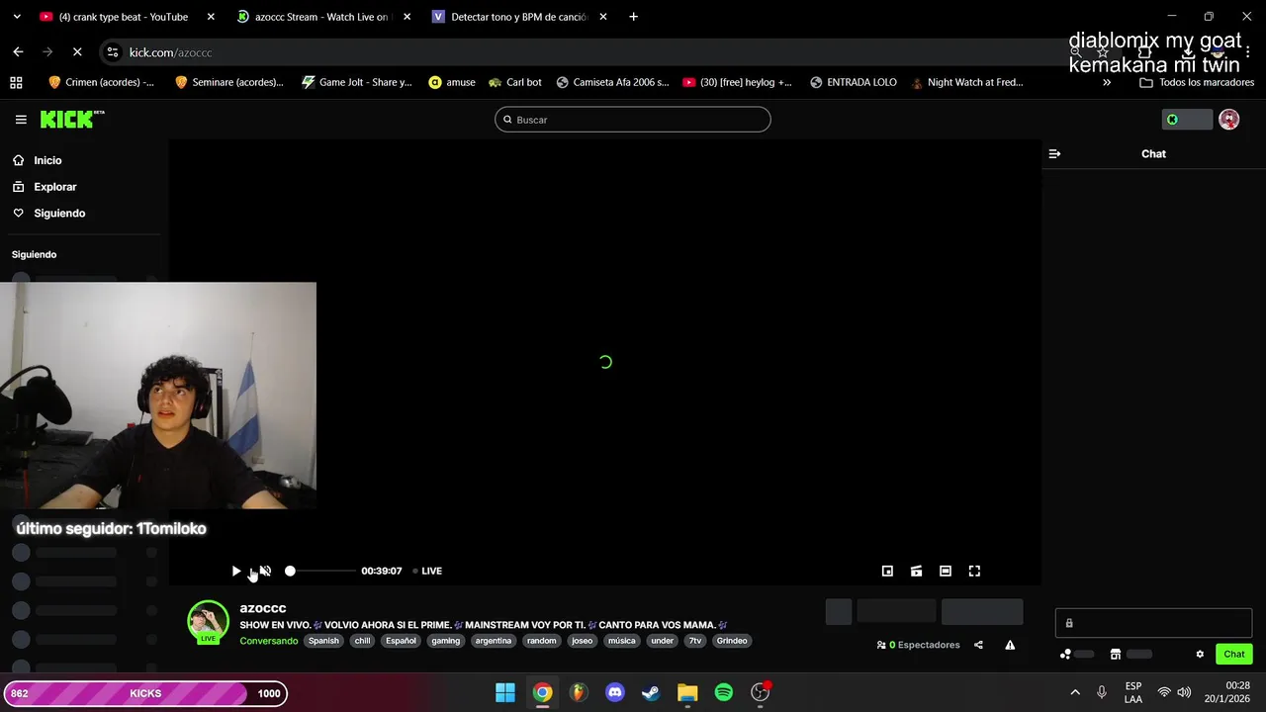Open Discord from the taskbar
Viewport: 1266px width, 712px height.
(x=614, y=692)
